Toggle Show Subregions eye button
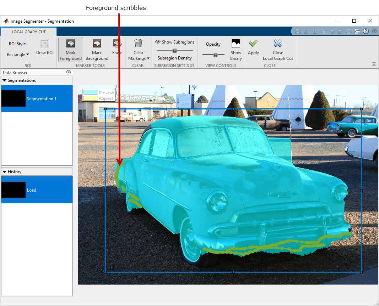The height and width of the screenshot is (306, 379). point(158,42)
